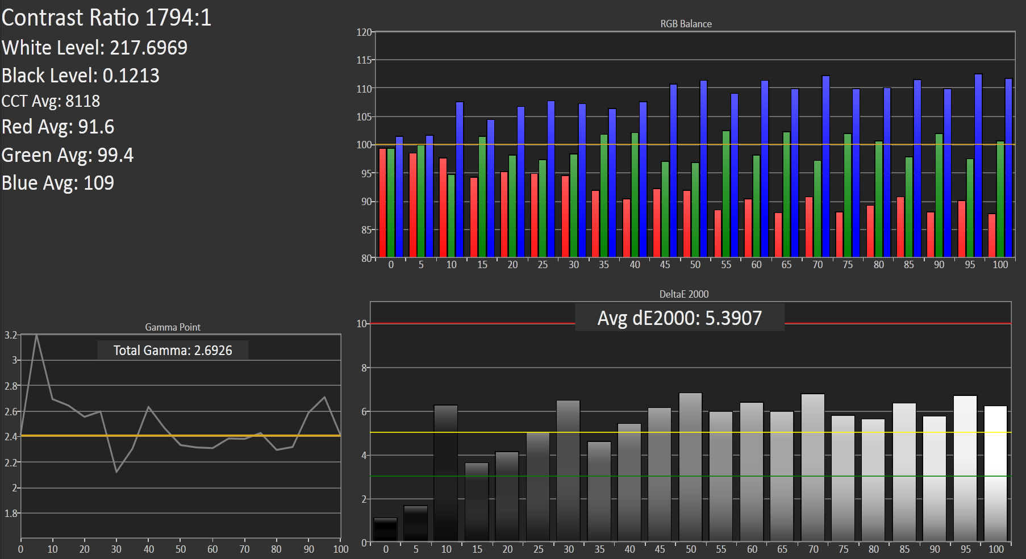The image size is (1026, 559).
Task: Click the DeltaE bar at 70 percent
Action: point(812,468)
